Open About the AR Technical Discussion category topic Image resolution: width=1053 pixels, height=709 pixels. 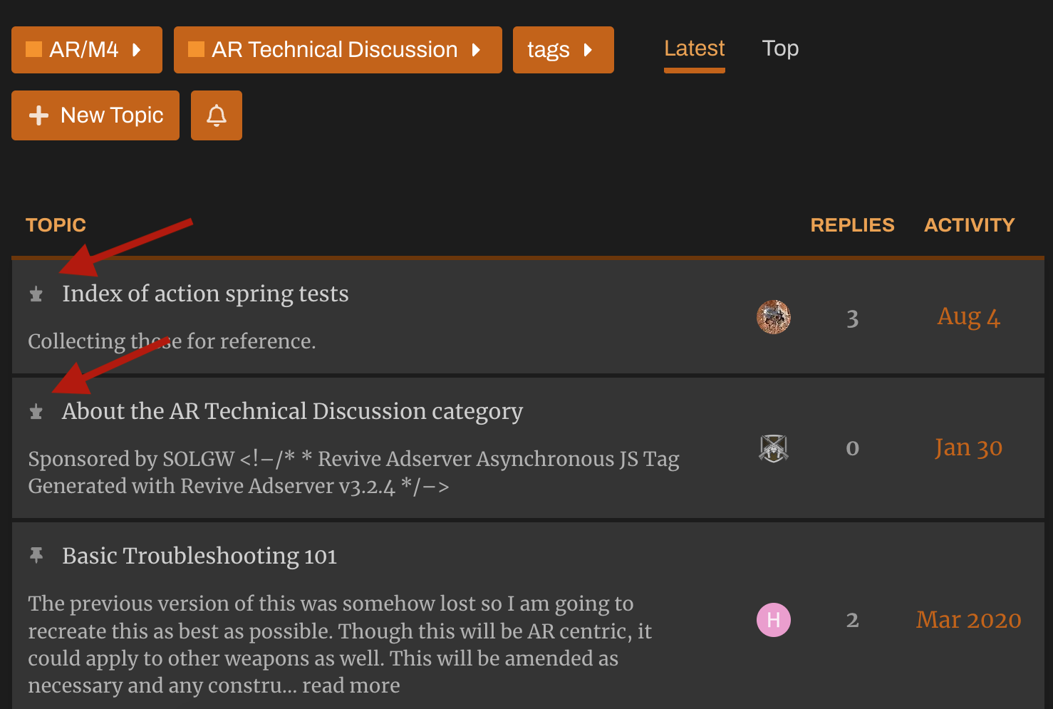[292, 411]
